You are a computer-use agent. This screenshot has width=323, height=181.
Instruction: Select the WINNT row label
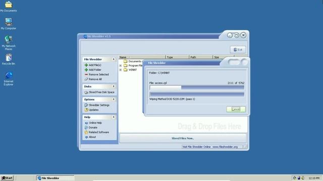click(133, 70)
